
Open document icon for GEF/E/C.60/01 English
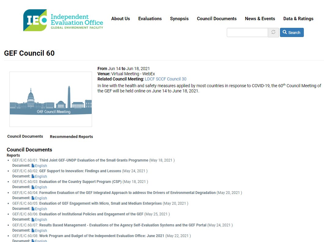[33, 166]
